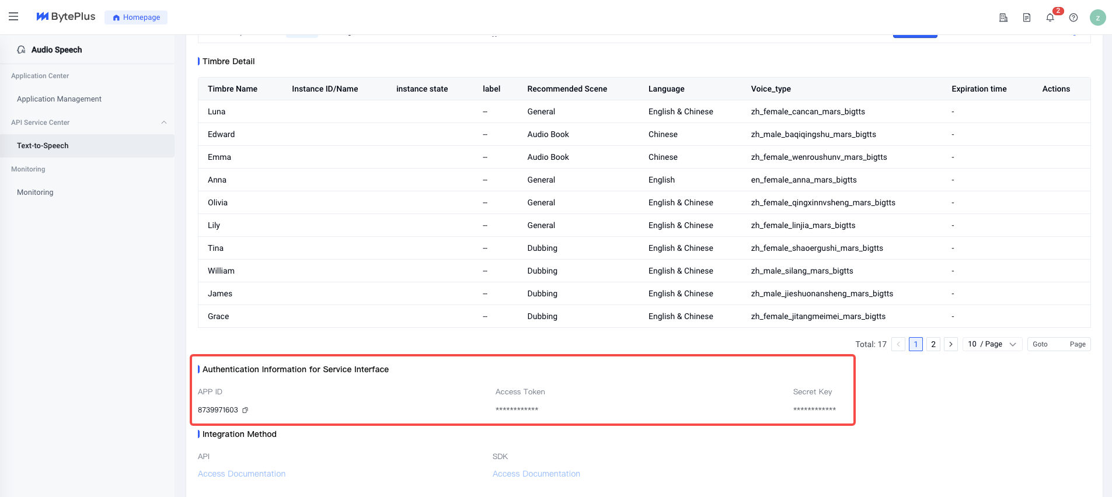Open Application Management in sidebar
This screenshot has height=497, width=1112.
point(59,99)
